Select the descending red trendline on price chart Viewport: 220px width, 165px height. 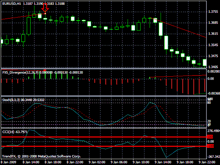pyautogui.click(x=178, y=27)
